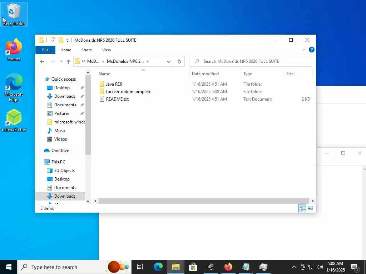
Task: Select the turkish-np6-incomplete folder
Action: [x=129, y=92]
